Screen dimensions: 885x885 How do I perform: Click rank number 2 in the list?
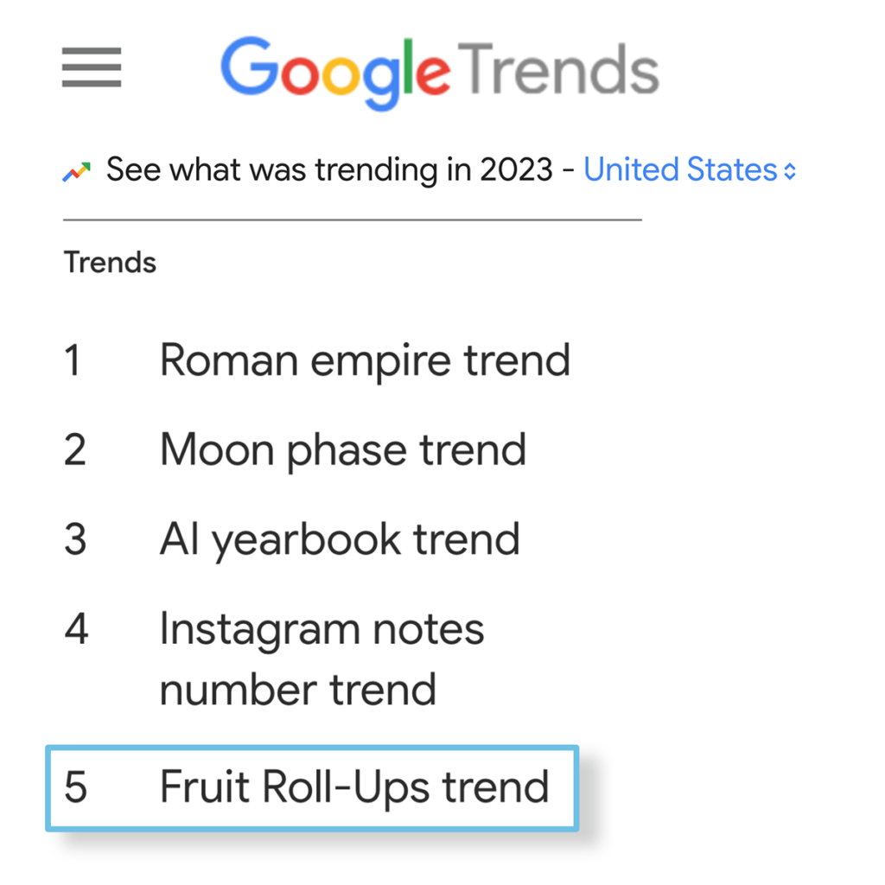(x=75, y=450)
